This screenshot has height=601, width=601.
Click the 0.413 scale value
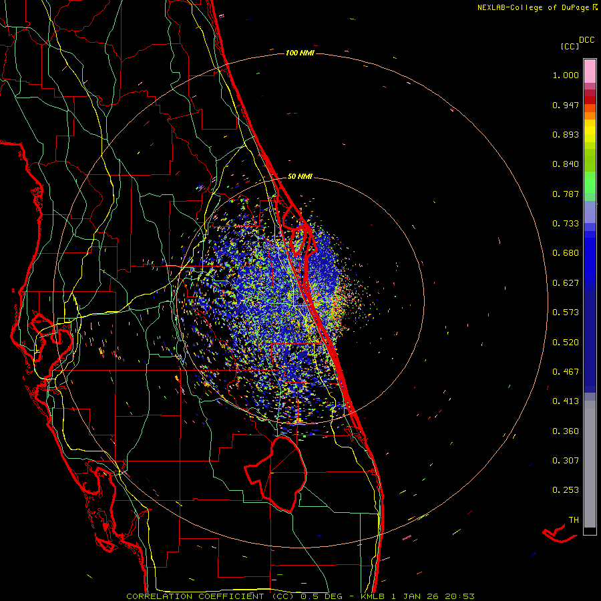pos(566,401)
